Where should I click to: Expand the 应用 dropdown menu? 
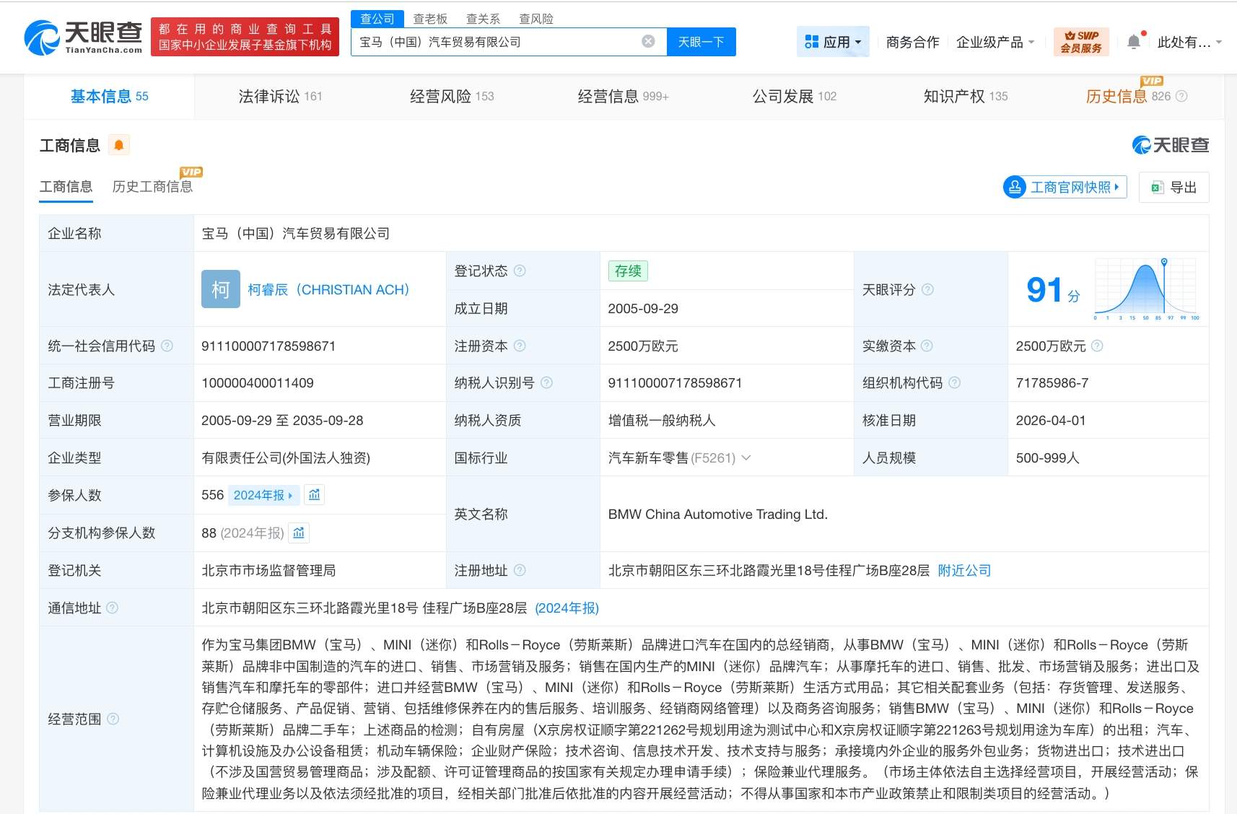(x=833, y=42)
